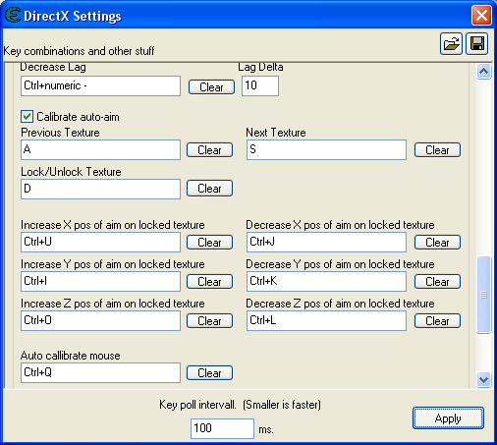This screenshot has height=445, width=497.
Task: Clear Decrease Y pos key binding
Action: [x=437, y=282]
